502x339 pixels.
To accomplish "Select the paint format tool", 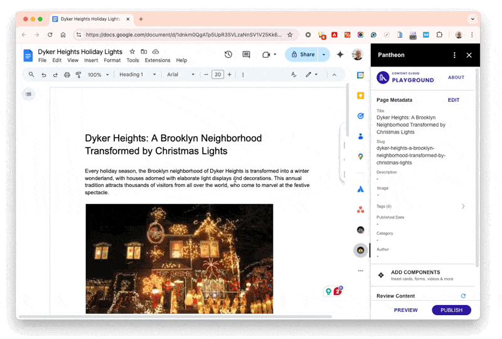I will [x=78, y=75].
